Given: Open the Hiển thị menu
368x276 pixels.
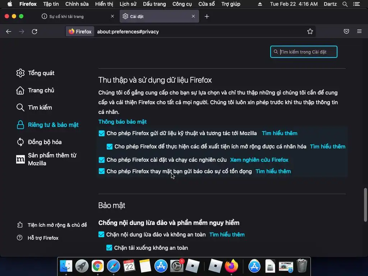Looking at the screenshot, I should click(104, 4).
